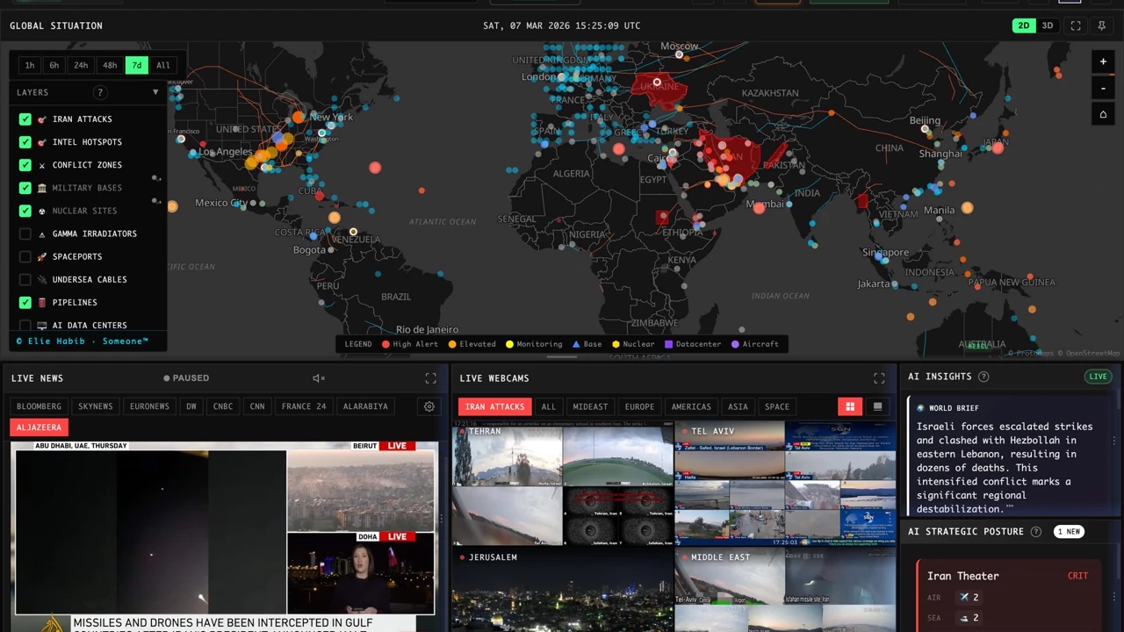Open the Layers help icon
Image resolution: width=1124 pixels, height=632 pixels.
click(100, 92)
